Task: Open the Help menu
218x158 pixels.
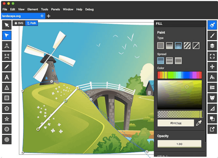Action: pos(79,9)
